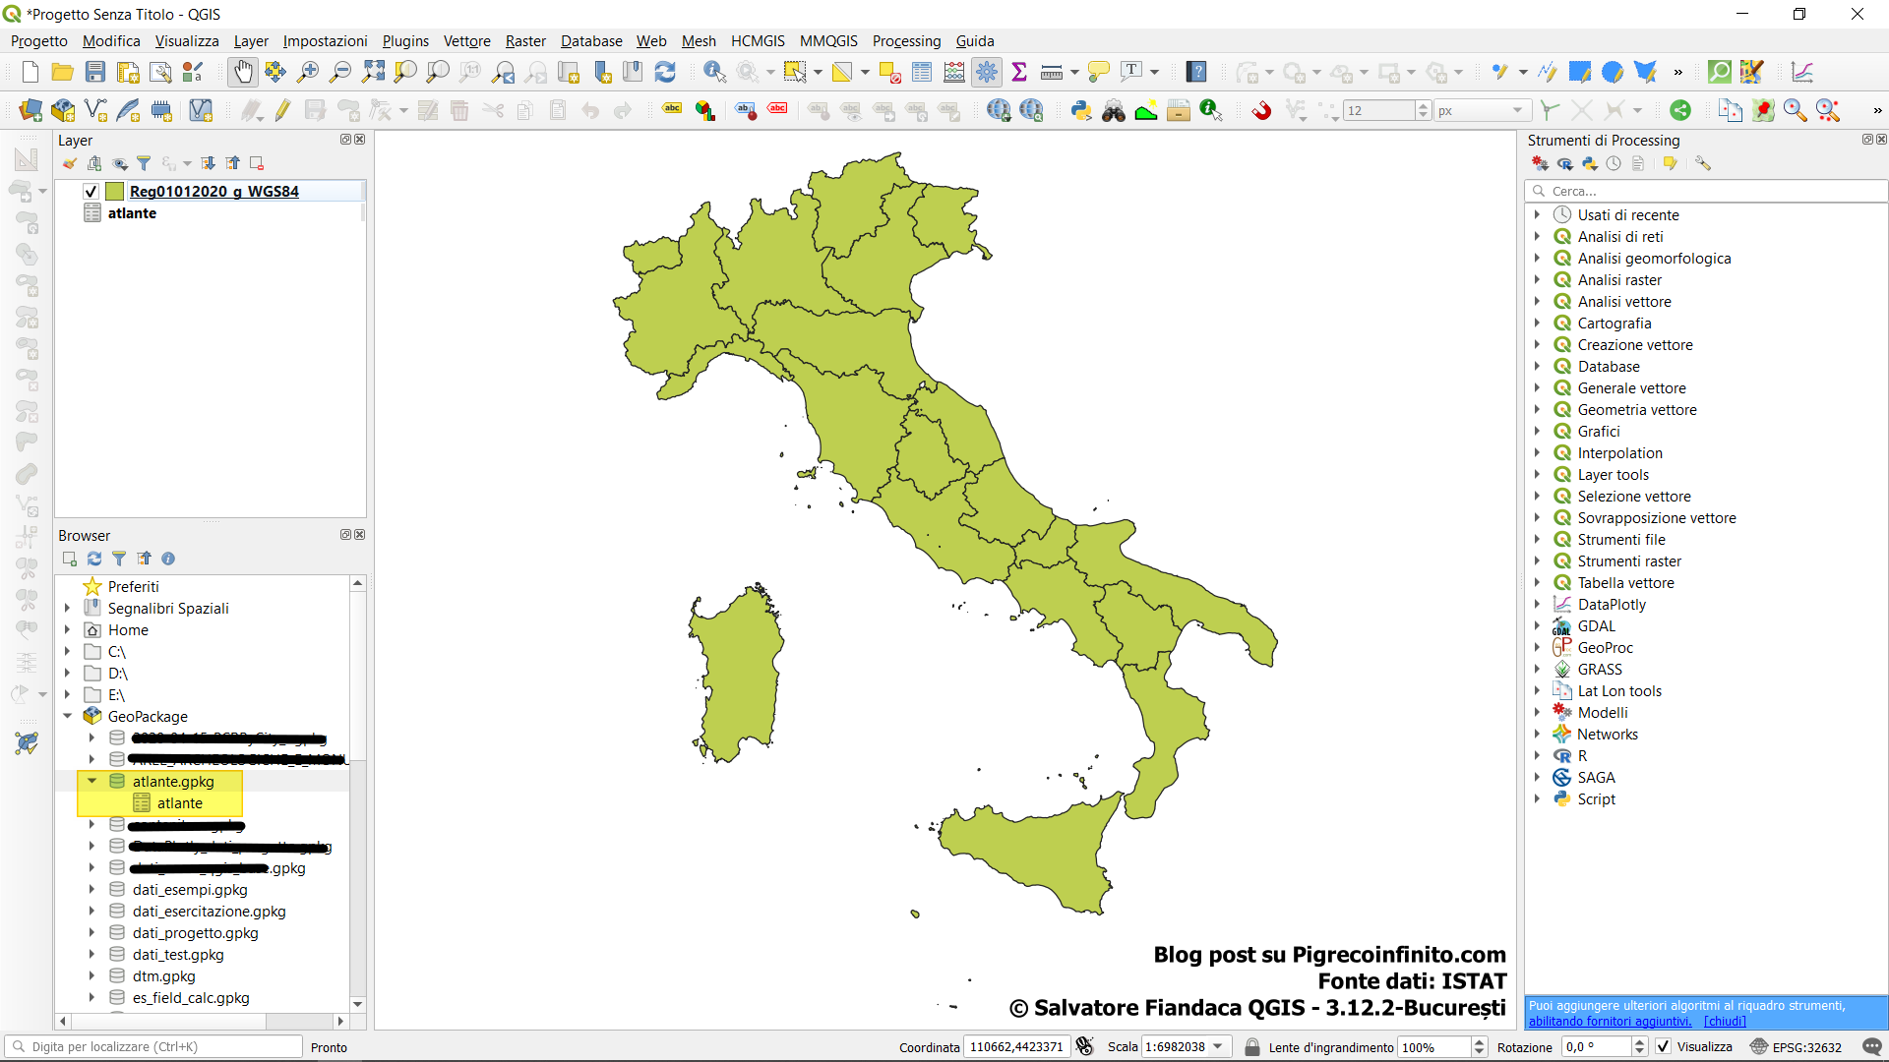Toggle visibility of Reg01012020_g_WGS84 layer
The height and width of the screenshot is (1062, 1889).
click(91, 192)
